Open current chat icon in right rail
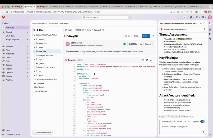Image resolution: width=213 pixels, height=138 pixels. [x=210, y=29]
